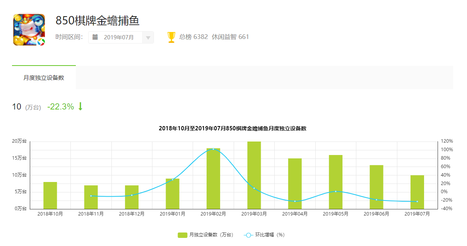Click the green downward arrow indicator

pos(80,107)
